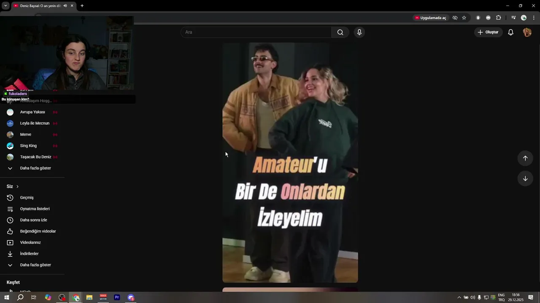
Task: Open the Siz section chevron
Action: click(x=17, y=186)
